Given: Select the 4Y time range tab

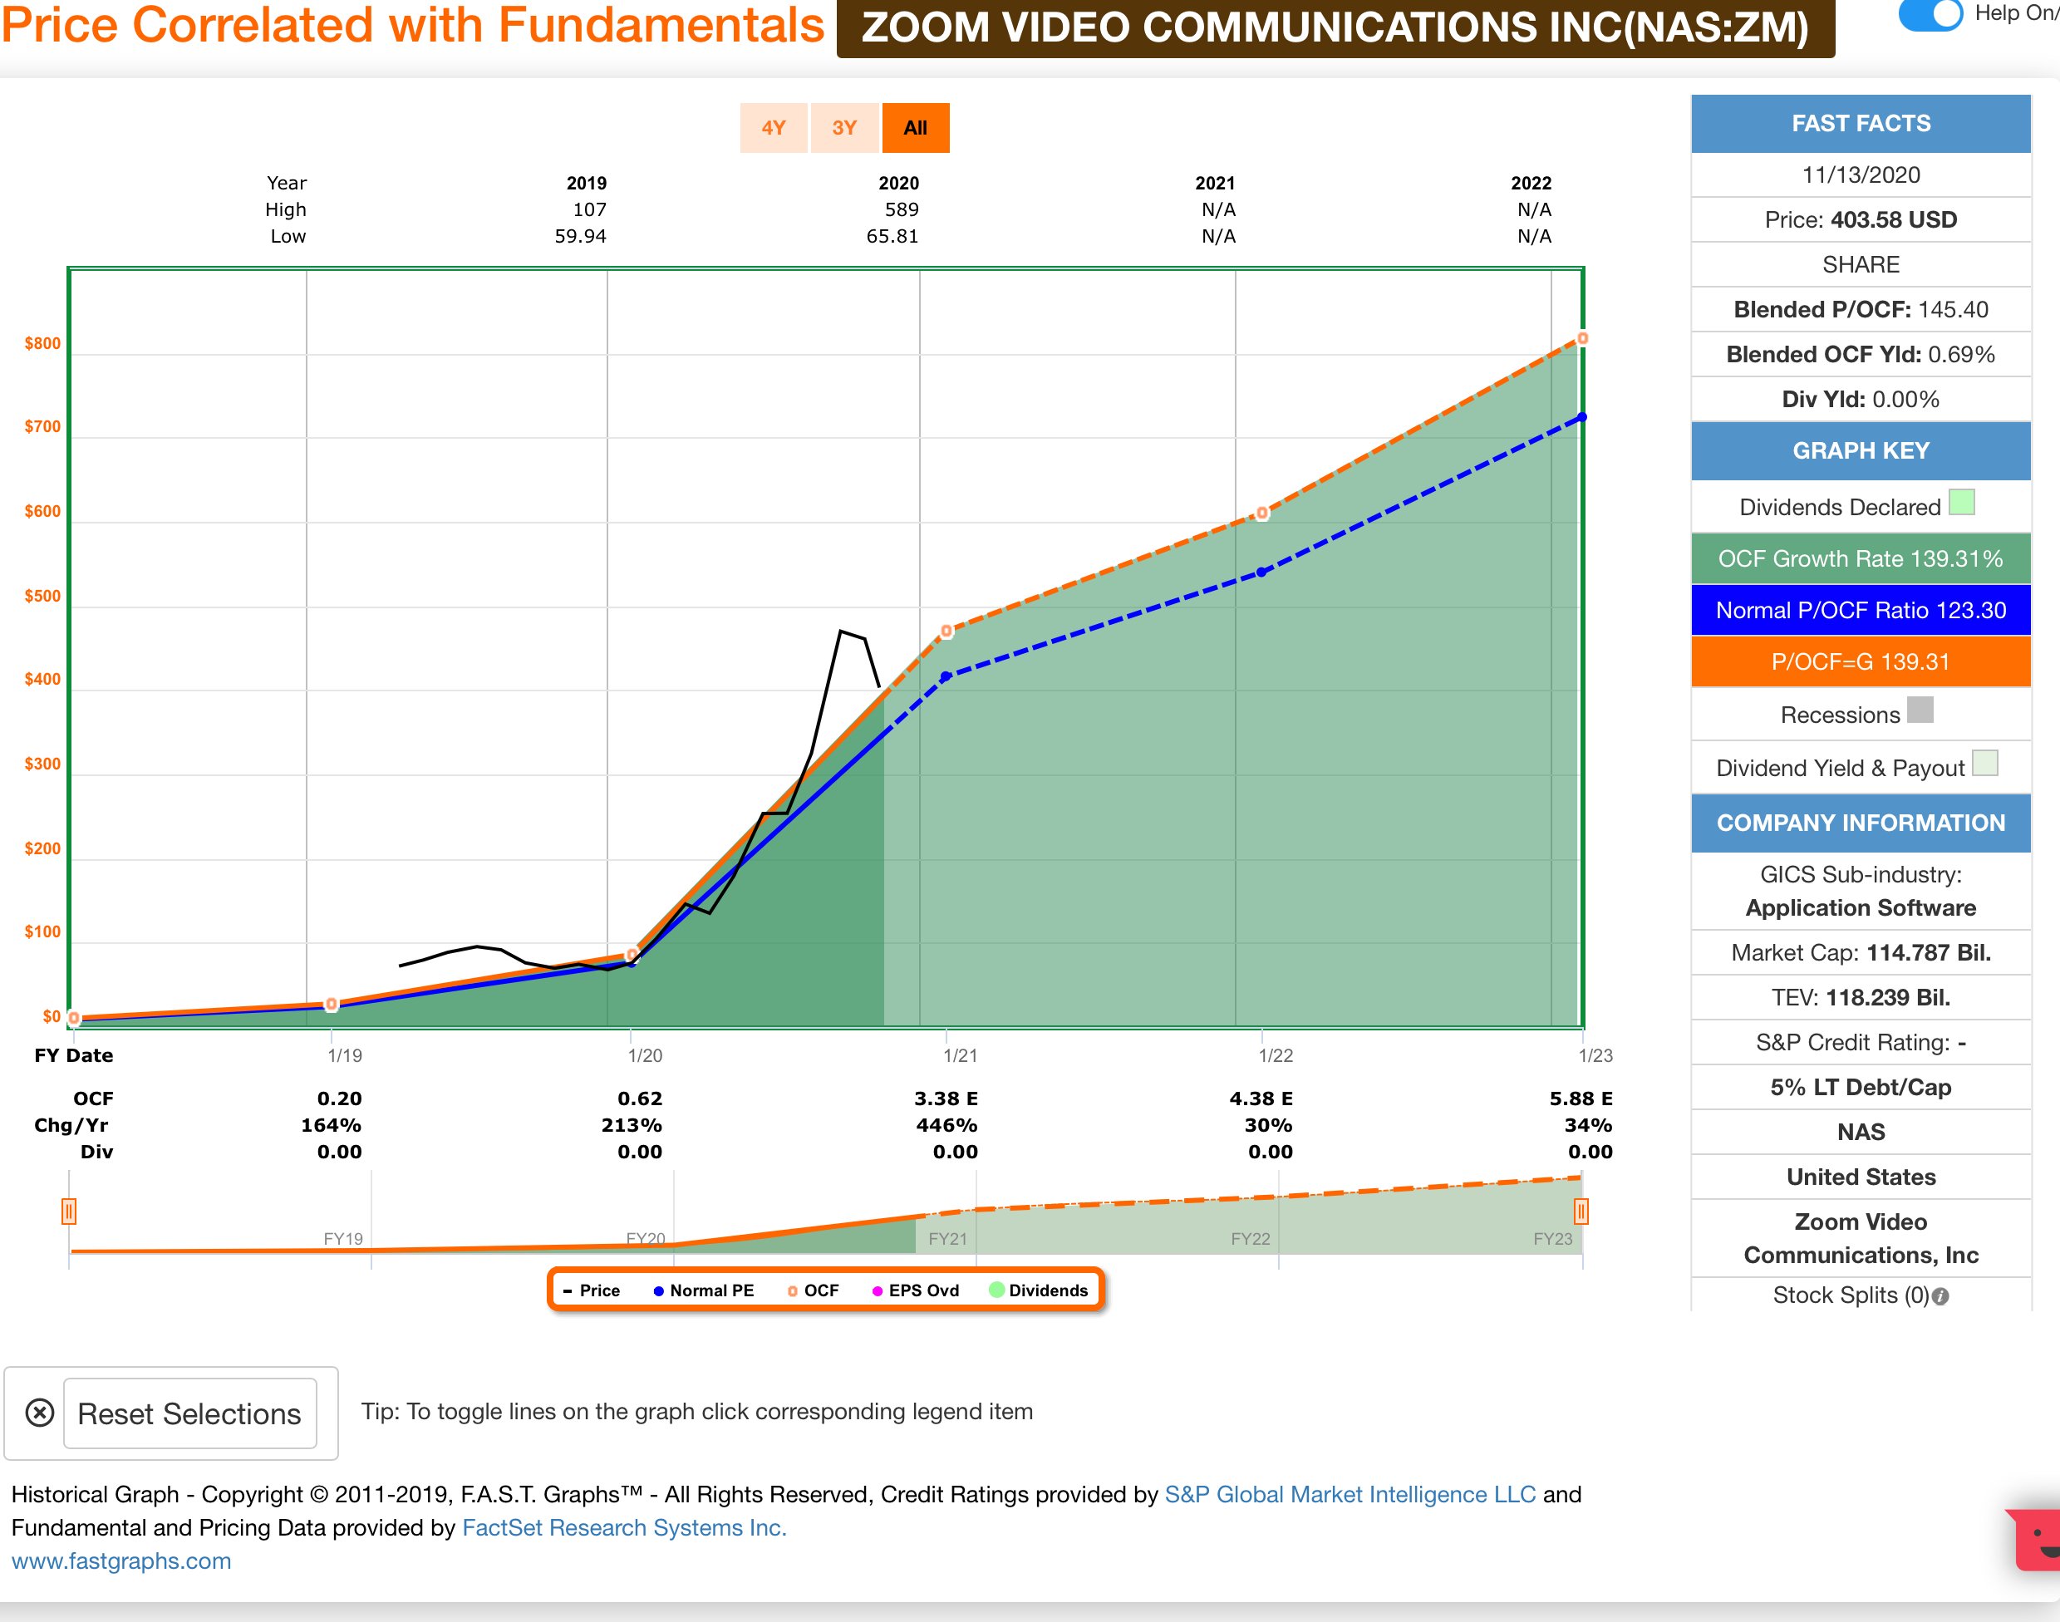Looking at the screenshot, I should pyautogui.click(x=773, y=128).
